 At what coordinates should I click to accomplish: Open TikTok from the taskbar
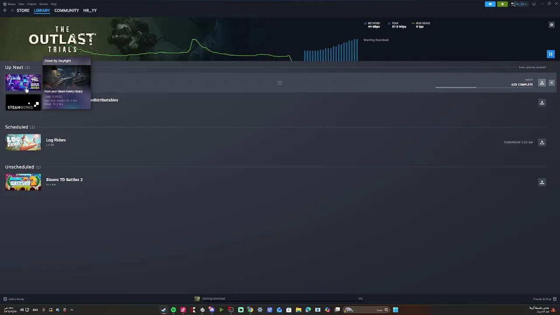183,310
